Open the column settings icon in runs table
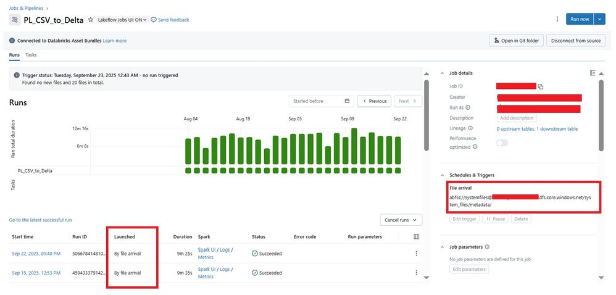The height and width of the screenshot is (295, 616). tap(416, 236)
